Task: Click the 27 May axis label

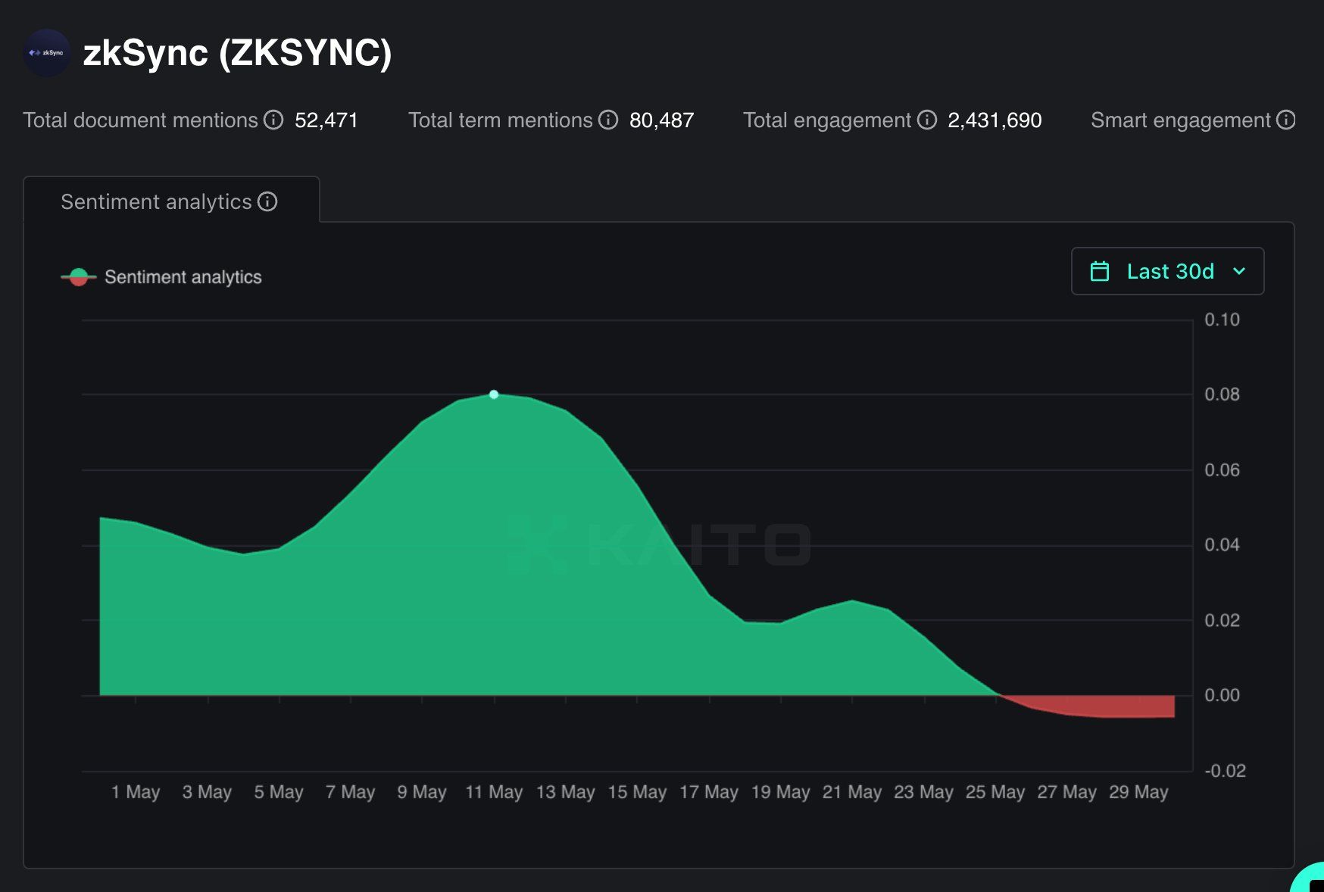Action: tap(1067, 792)
